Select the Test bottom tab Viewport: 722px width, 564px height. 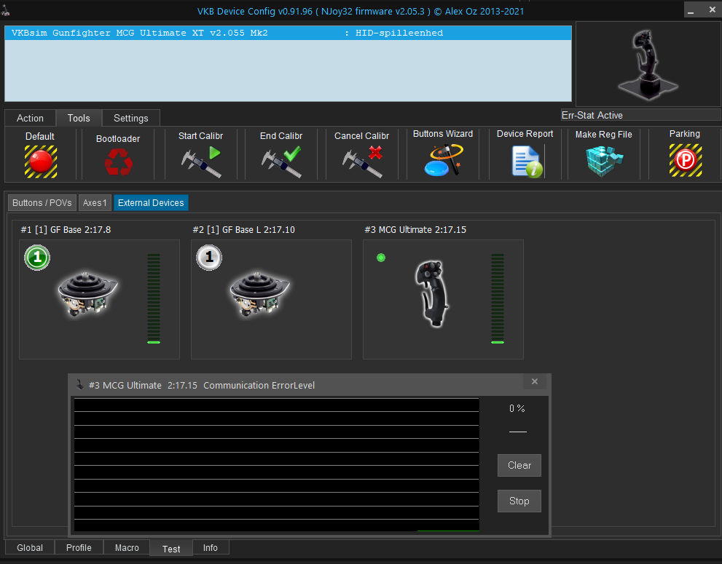coord(171,549)
